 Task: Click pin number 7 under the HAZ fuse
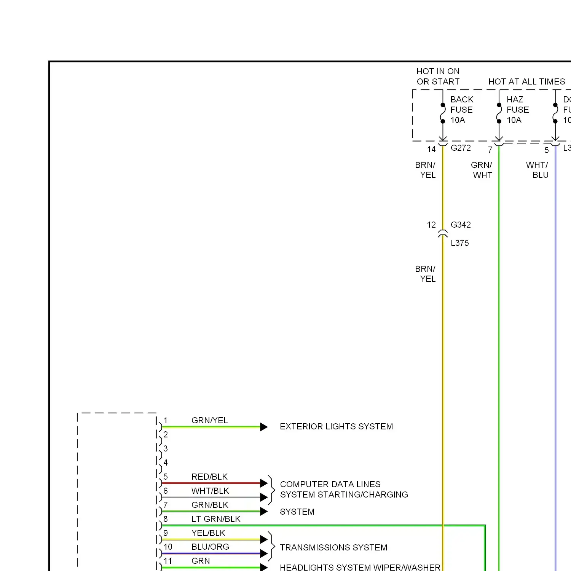coord(490,150)
